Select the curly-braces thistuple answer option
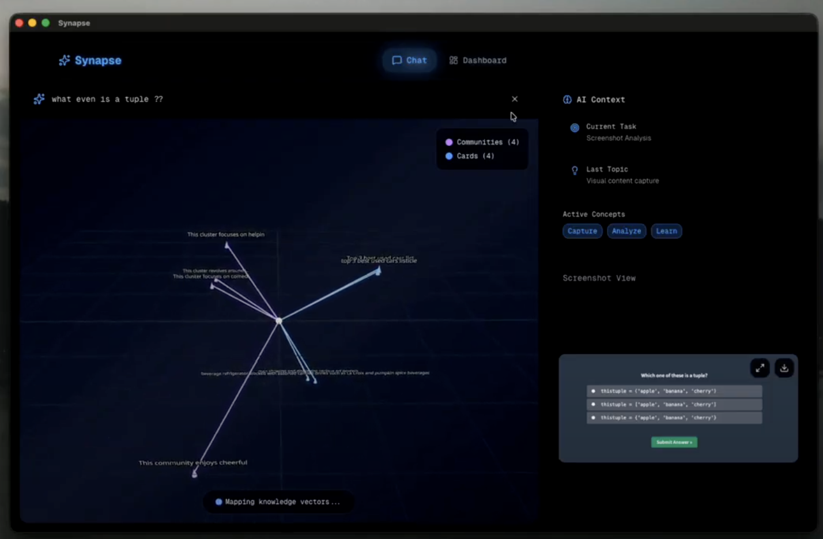The image size is (823, 539). point(674,417)
